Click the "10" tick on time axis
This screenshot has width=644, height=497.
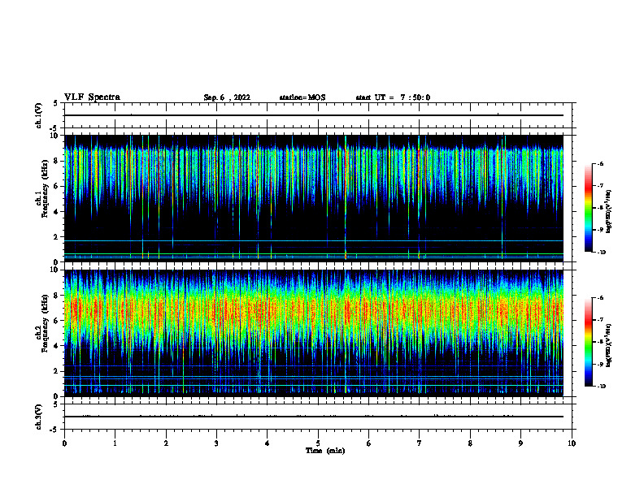click(572, 443)
